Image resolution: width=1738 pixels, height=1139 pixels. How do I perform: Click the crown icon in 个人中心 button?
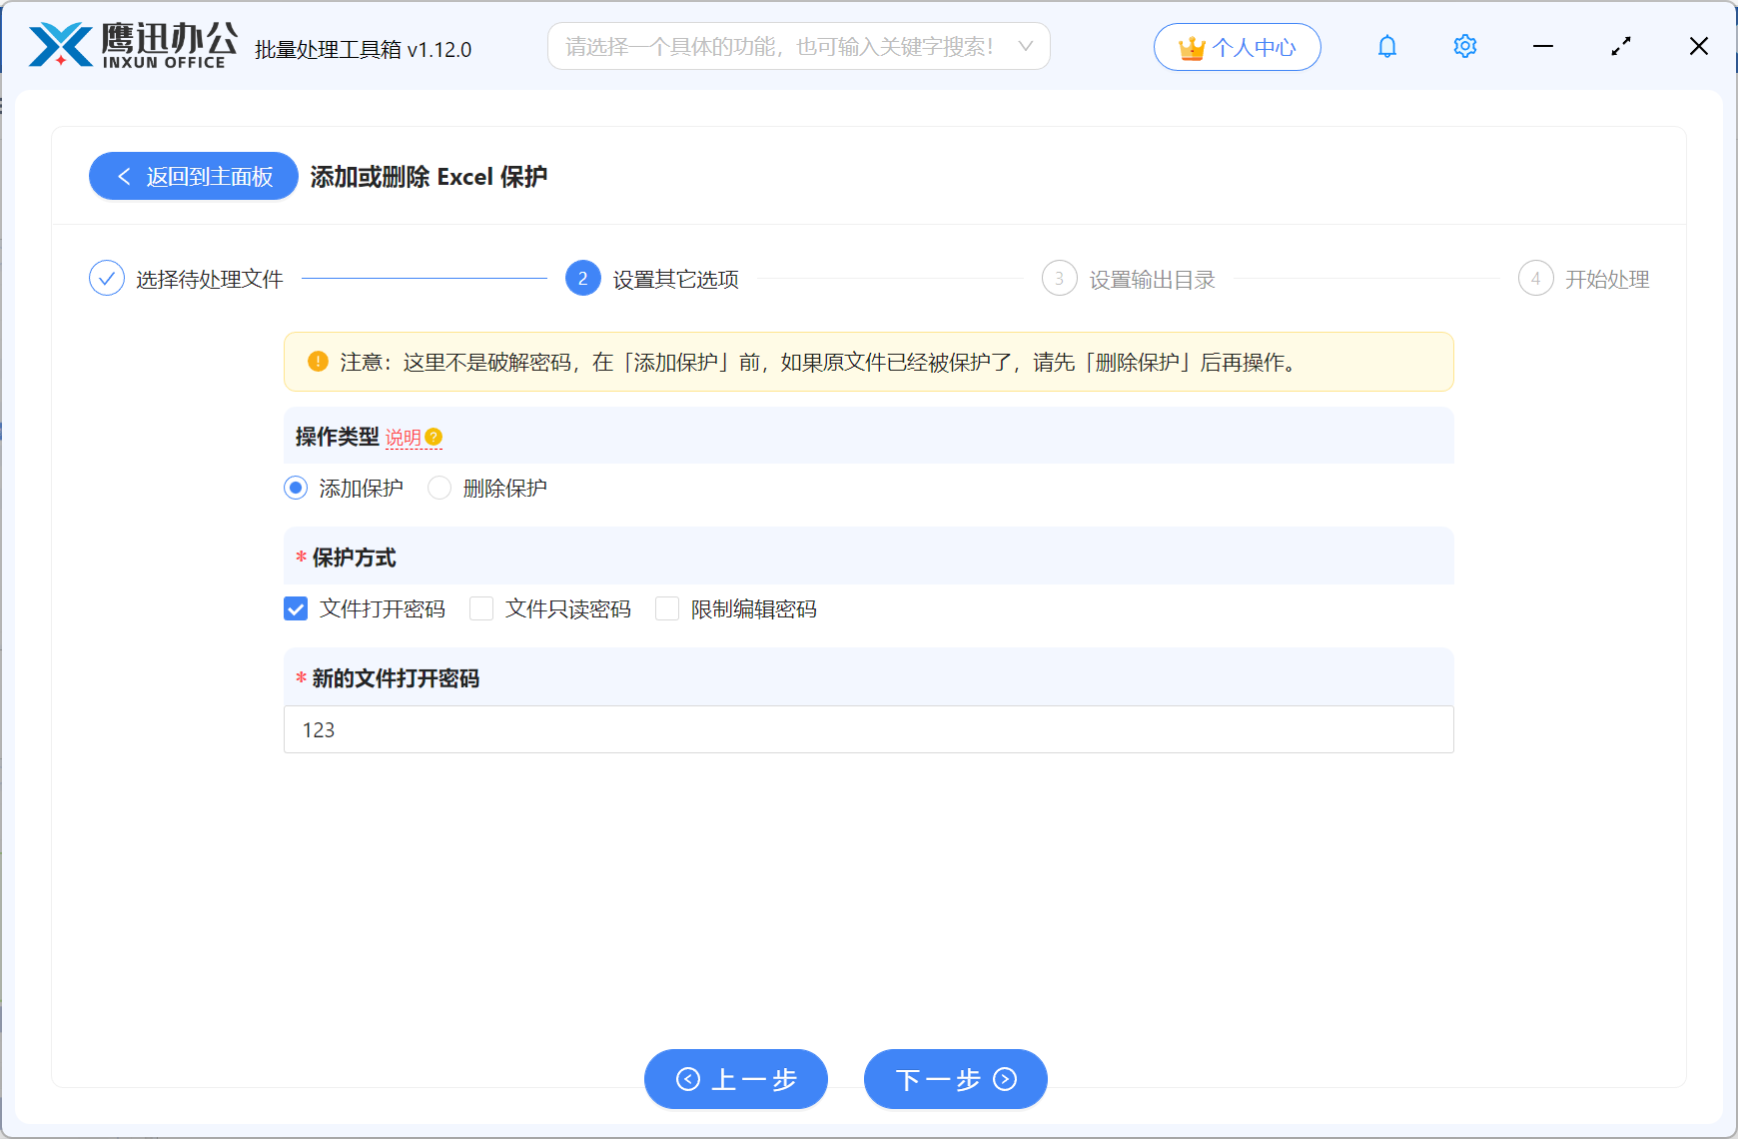[x=1191, y=46]
